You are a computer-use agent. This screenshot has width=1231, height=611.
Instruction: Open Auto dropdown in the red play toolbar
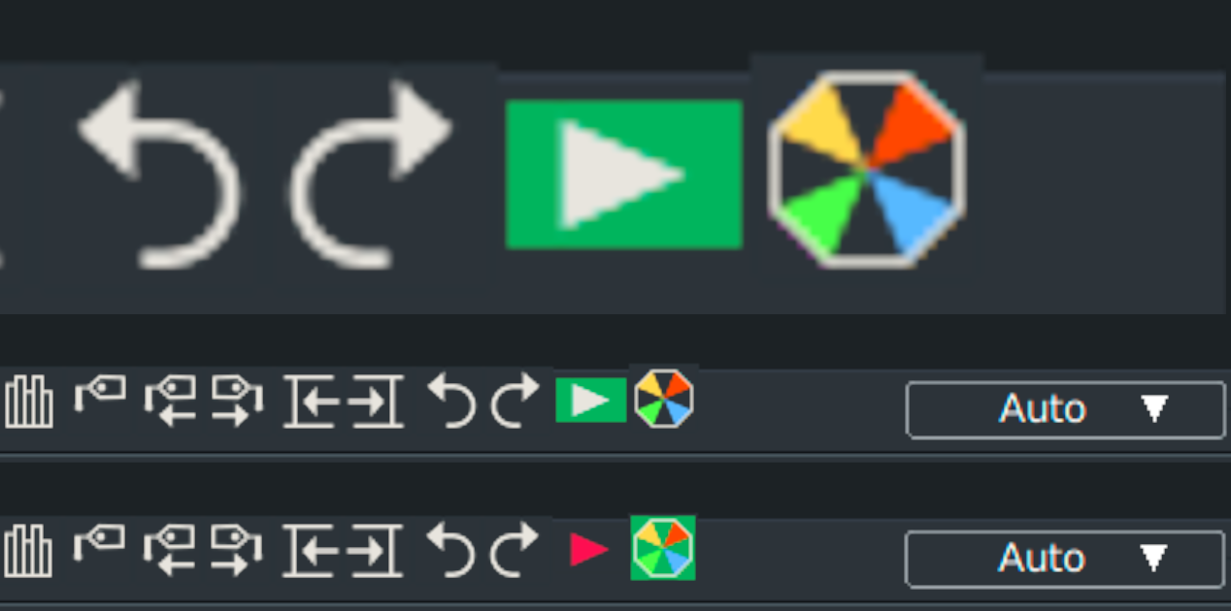click(x=1065, y=559)
